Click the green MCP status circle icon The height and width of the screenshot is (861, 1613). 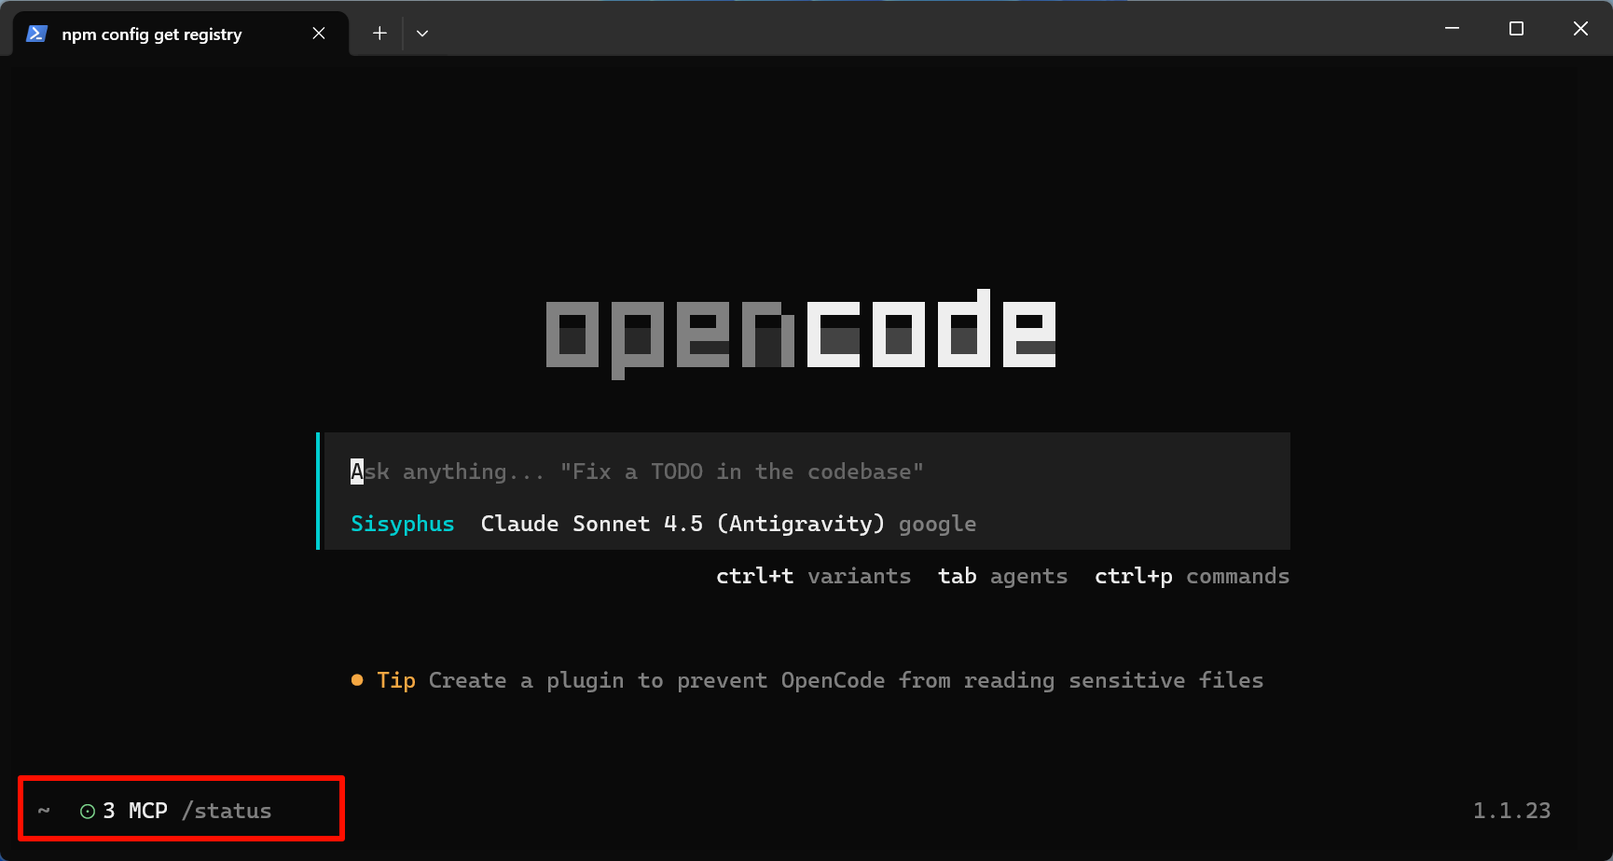(x=88, y=812)
